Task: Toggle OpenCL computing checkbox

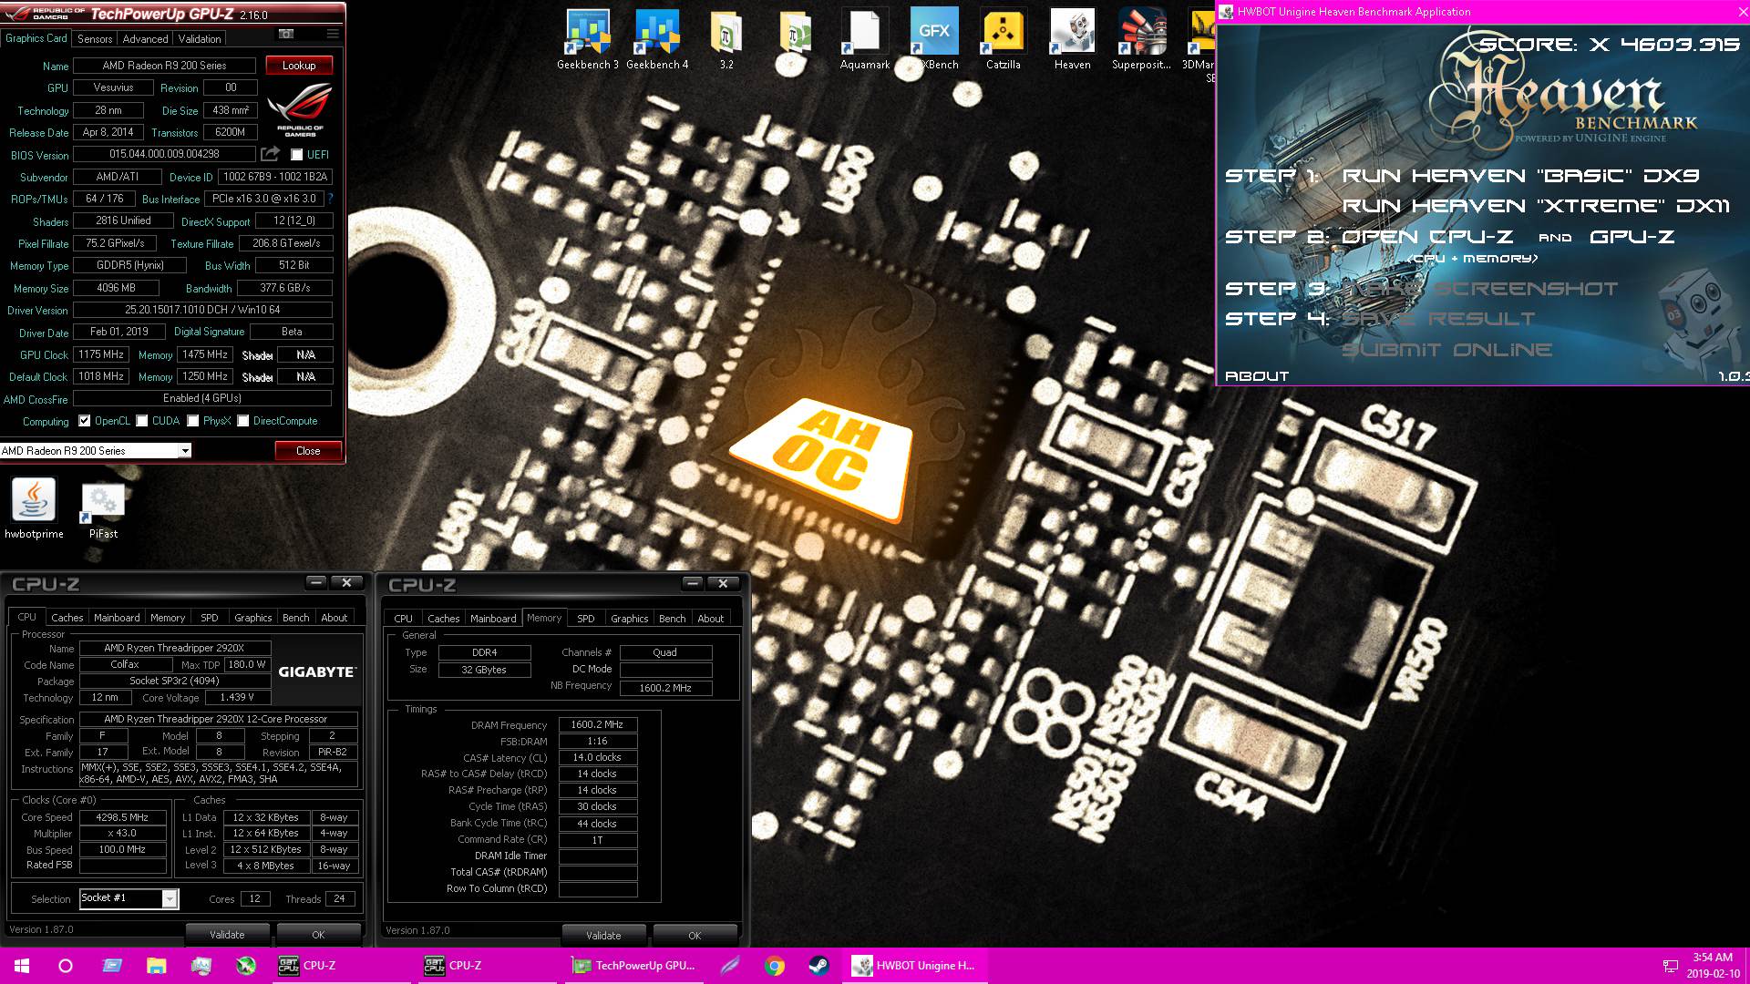Action: [85, 421]
